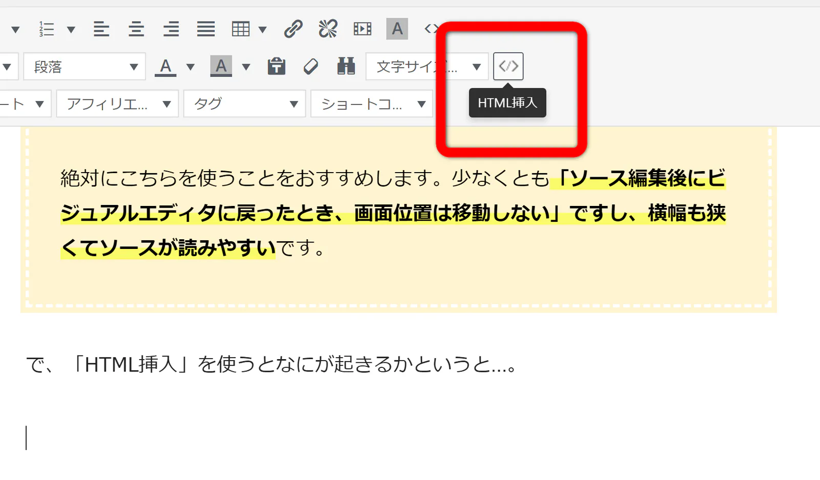Open the text color picker arrow

pos(190,67)
